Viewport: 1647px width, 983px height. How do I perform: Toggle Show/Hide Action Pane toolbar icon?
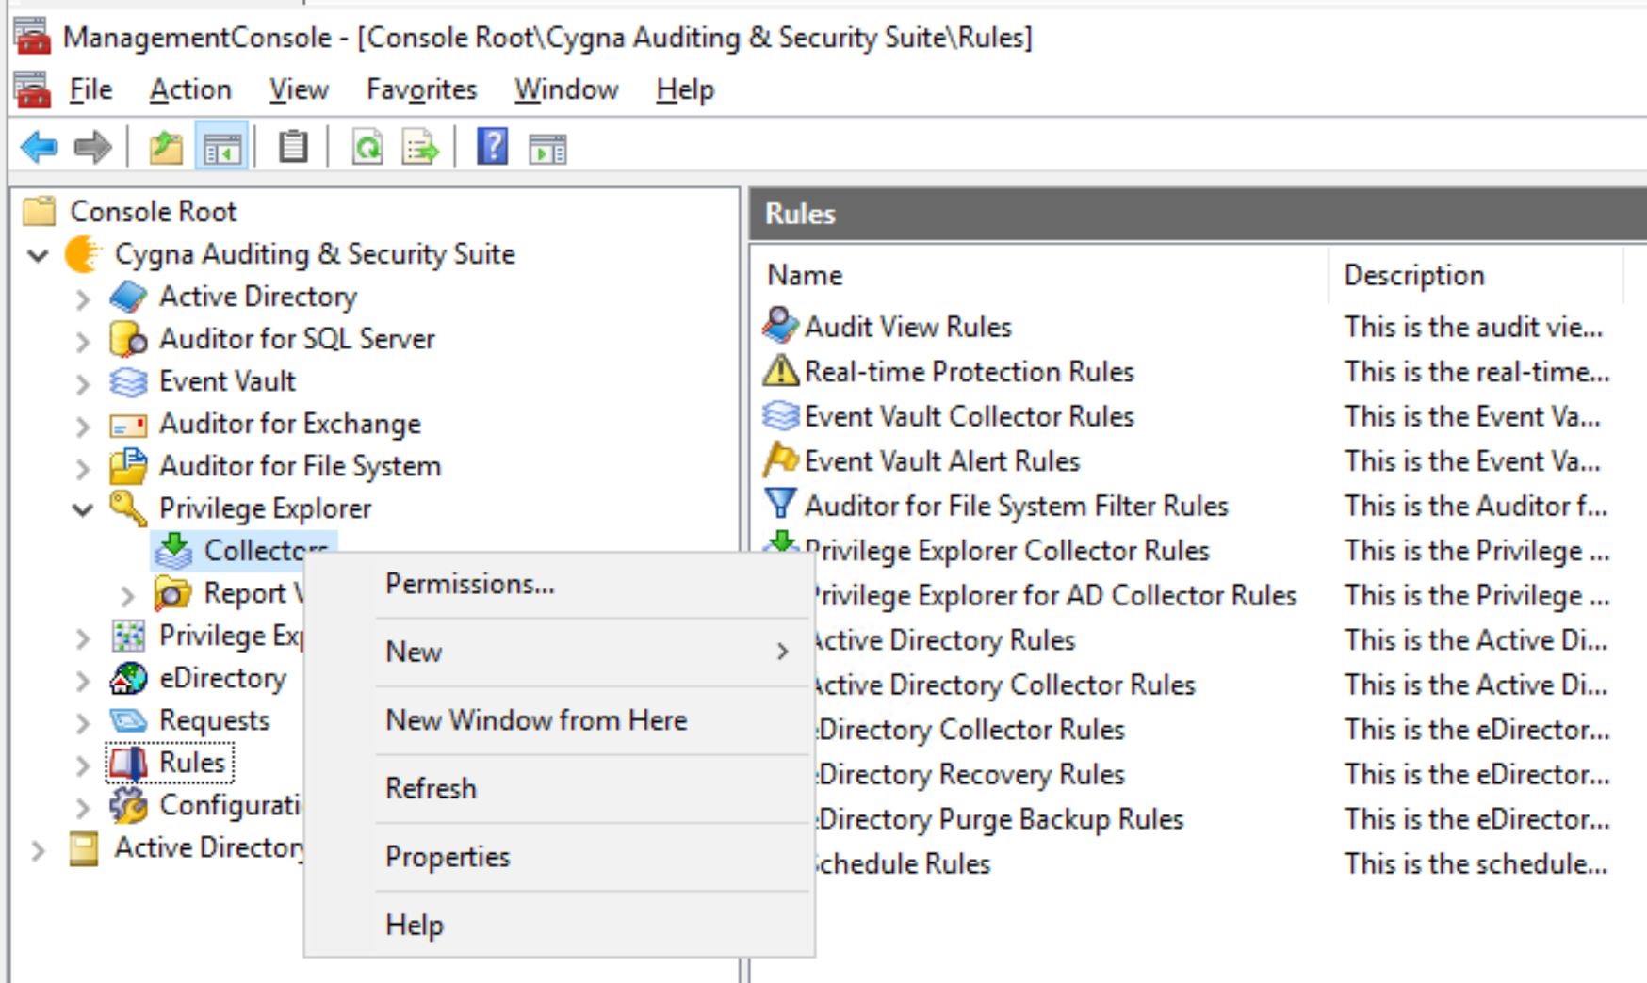point(547,149)
